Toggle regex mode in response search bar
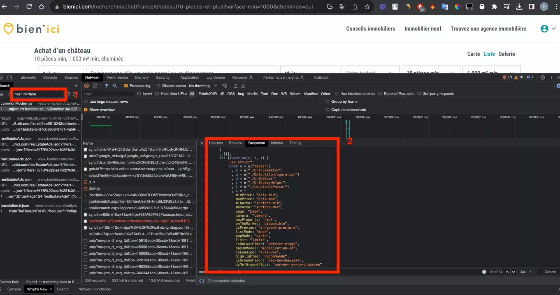The height and width of the screenshot is (295, 560). click(x=530, y=271)
